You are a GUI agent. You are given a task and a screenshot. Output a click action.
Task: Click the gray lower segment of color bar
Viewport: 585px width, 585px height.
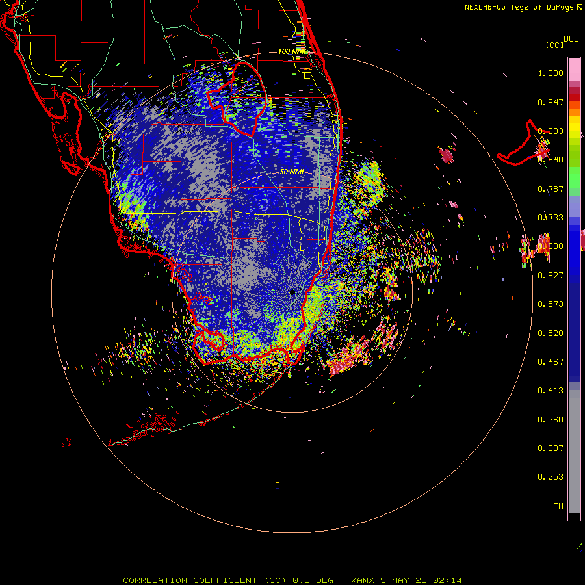pyautogui.click(x=574, y=452)
